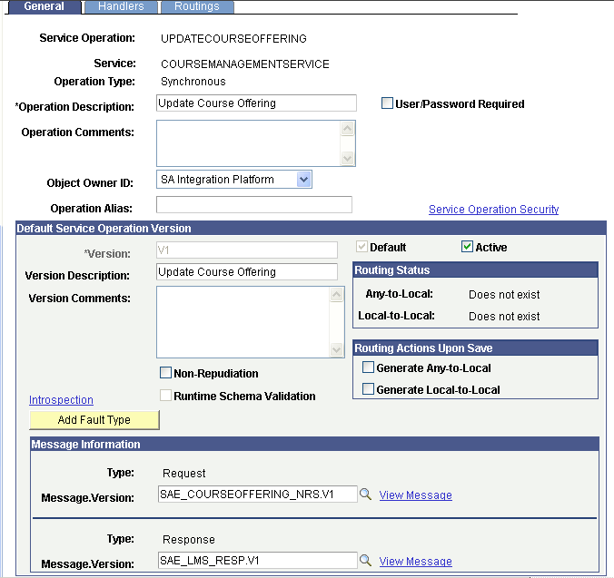Screen dimensions: 614x578
Task: Open the Routings tab
Action: [197, 6]
